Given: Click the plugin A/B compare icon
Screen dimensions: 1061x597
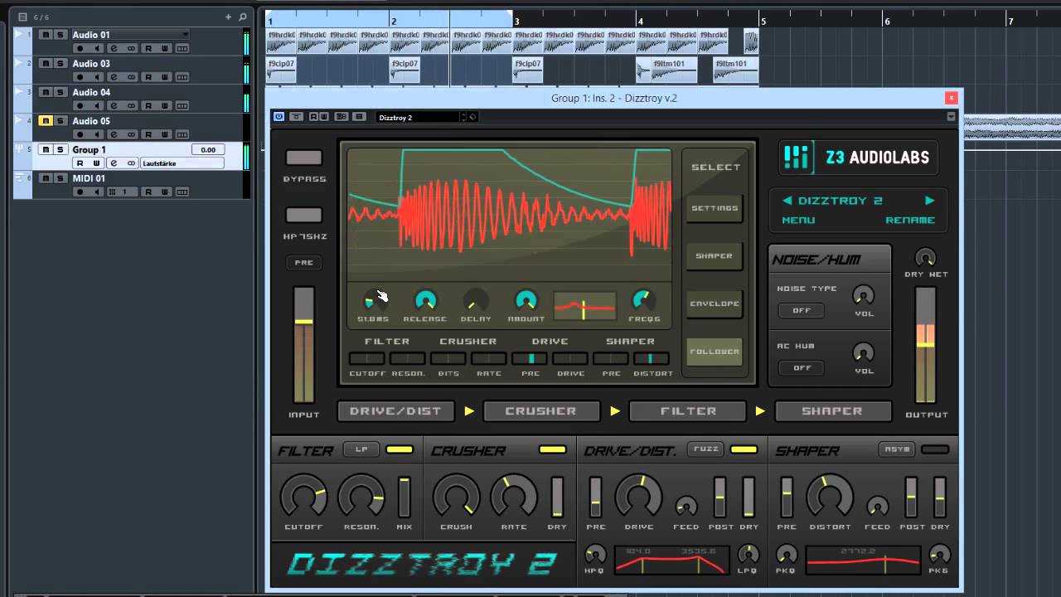Looking at the screenshot, I should point(342,117).
